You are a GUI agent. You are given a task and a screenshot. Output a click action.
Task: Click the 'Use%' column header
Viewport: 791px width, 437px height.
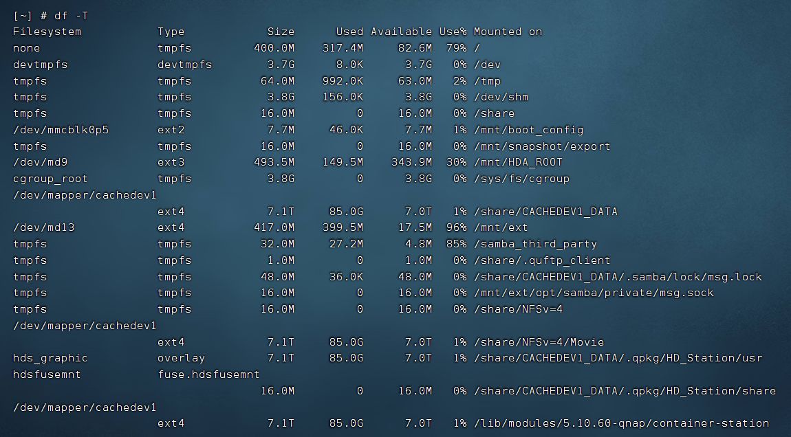click(453, 32)
